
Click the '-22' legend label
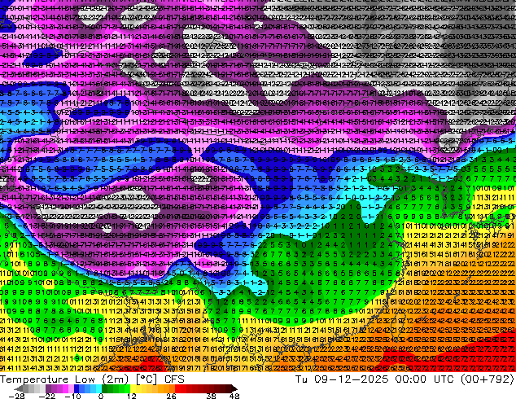click(x=47, y=396)
